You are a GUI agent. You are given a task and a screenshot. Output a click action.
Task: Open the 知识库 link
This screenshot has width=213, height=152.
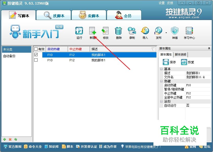(51, 147)
